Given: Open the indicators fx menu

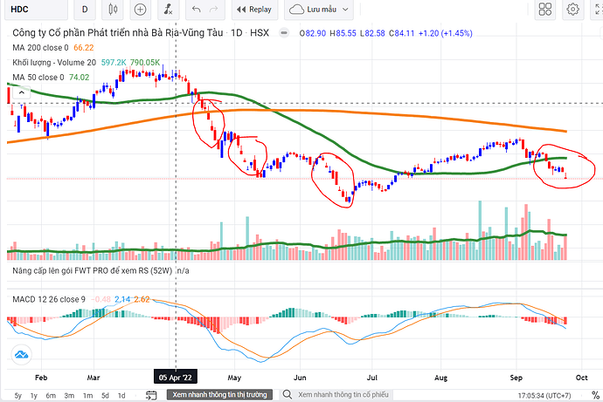Looking at the screenshot, I should coord(168,10).
